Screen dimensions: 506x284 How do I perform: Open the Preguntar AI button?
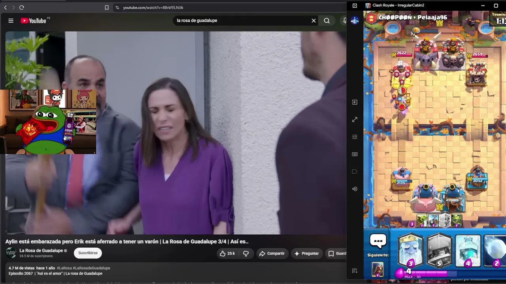tap(306, 253)
